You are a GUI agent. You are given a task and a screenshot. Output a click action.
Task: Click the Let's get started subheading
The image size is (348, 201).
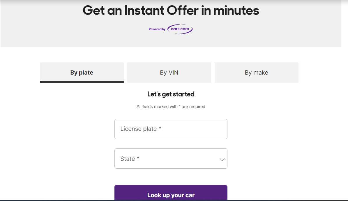(171, 94)
